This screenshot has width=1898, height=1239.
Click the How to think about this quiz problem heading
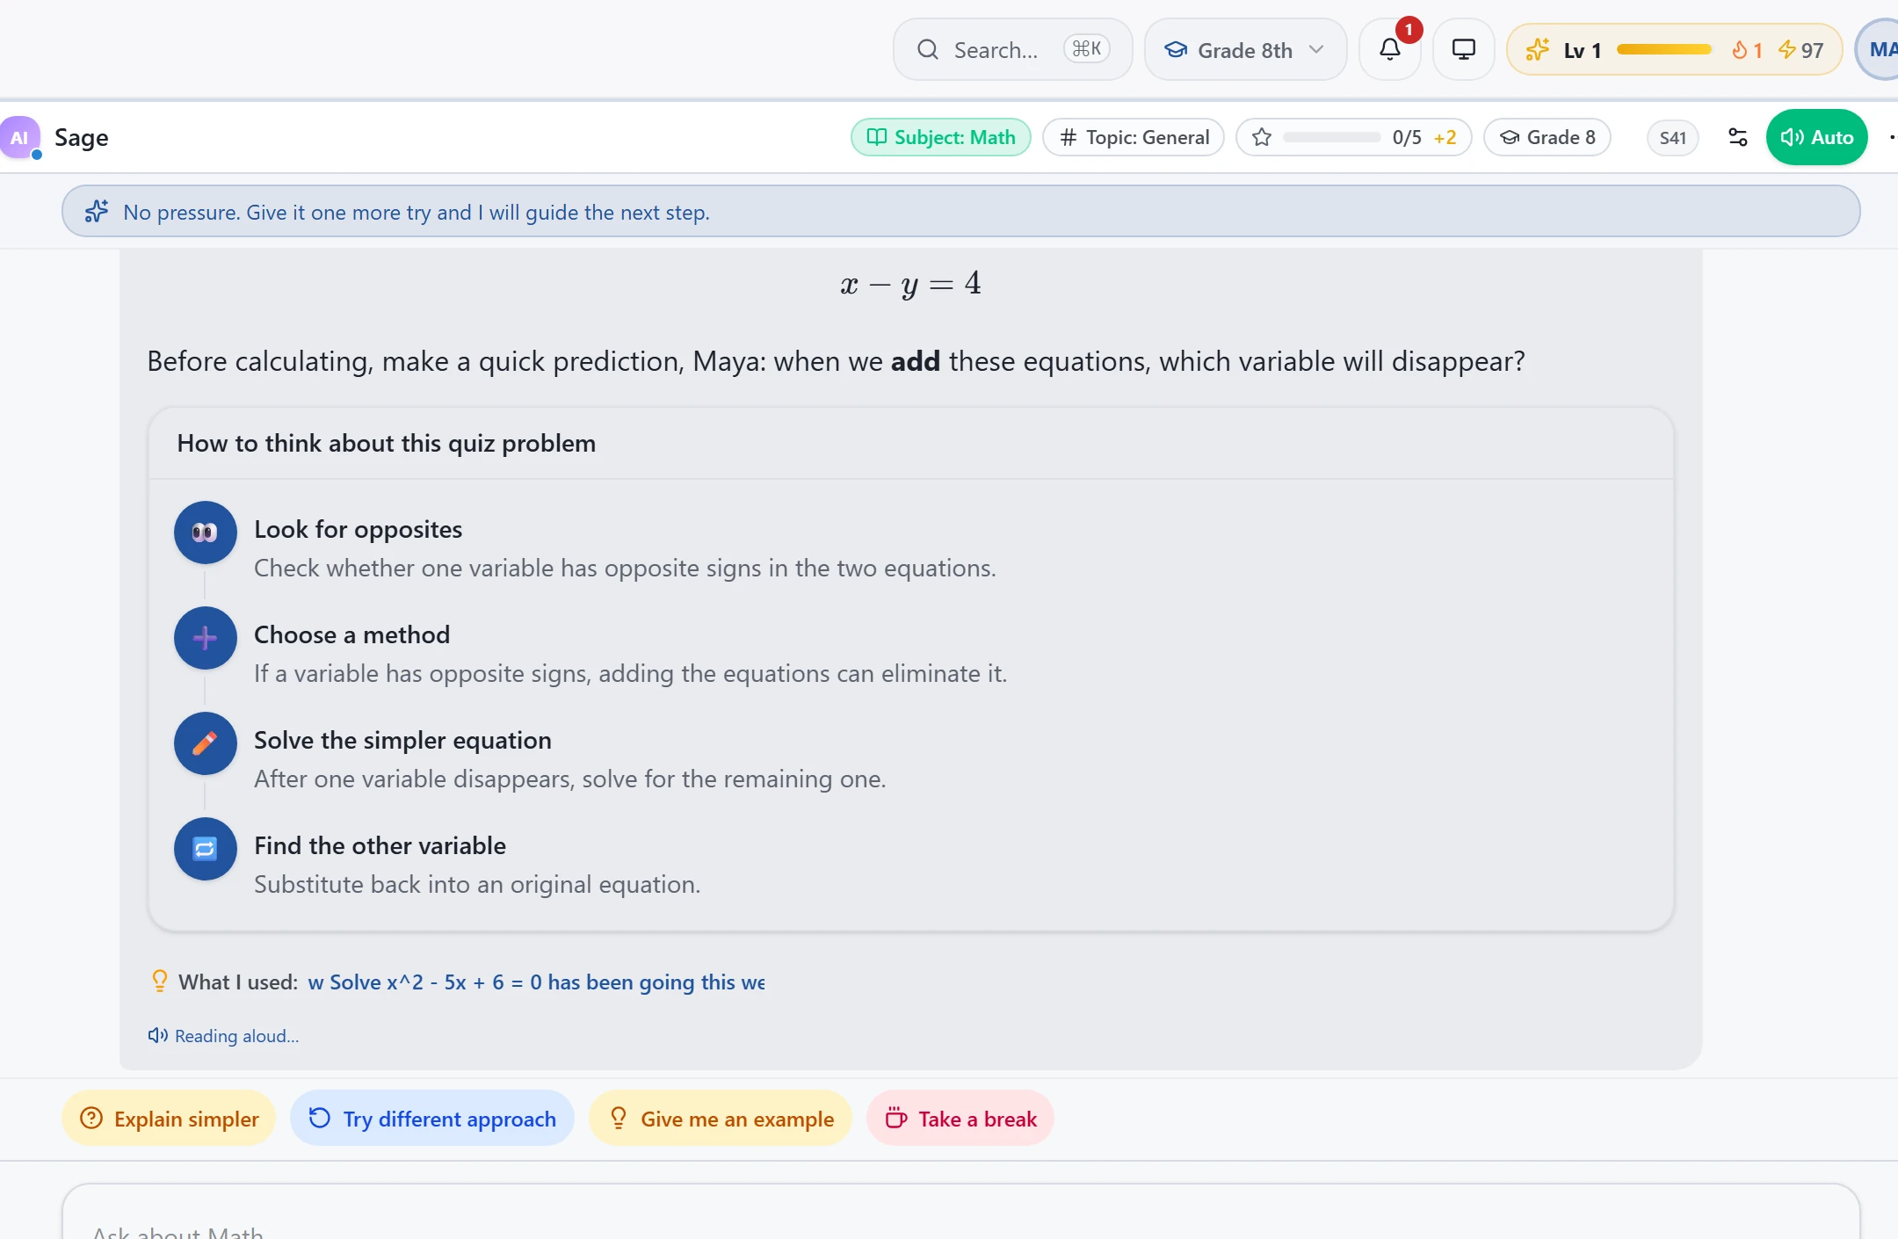(x=386, y=443)
